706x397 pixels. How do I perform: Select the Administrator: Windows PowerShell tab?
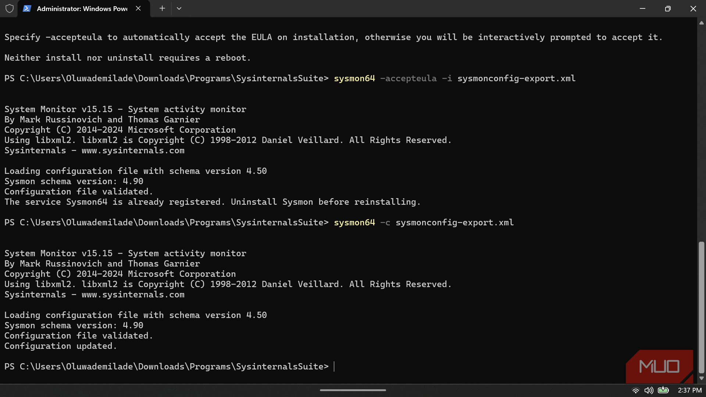pos(84,8)
